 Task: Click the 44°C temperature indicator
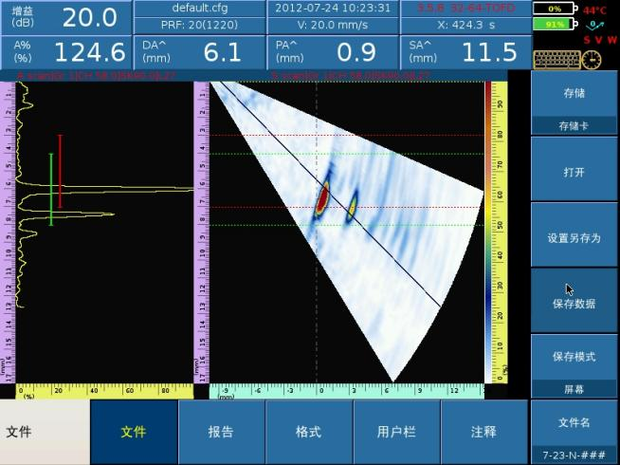tap(594, 9)
